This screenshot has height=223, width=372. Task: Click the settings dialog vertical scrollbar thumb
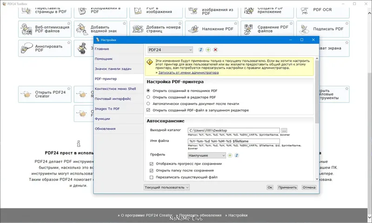click(x=317, y=92)
